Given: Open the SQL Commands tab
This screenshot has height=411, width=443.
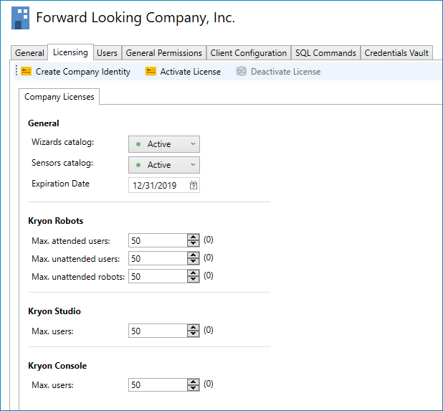Looking at the screenshot, I should [325, 53].
